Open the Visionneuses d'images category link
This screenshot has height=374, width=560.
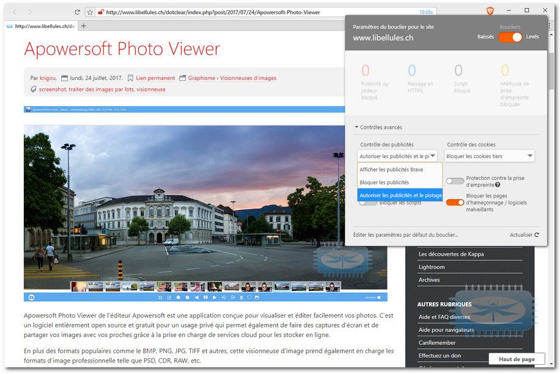pos(248,77)
